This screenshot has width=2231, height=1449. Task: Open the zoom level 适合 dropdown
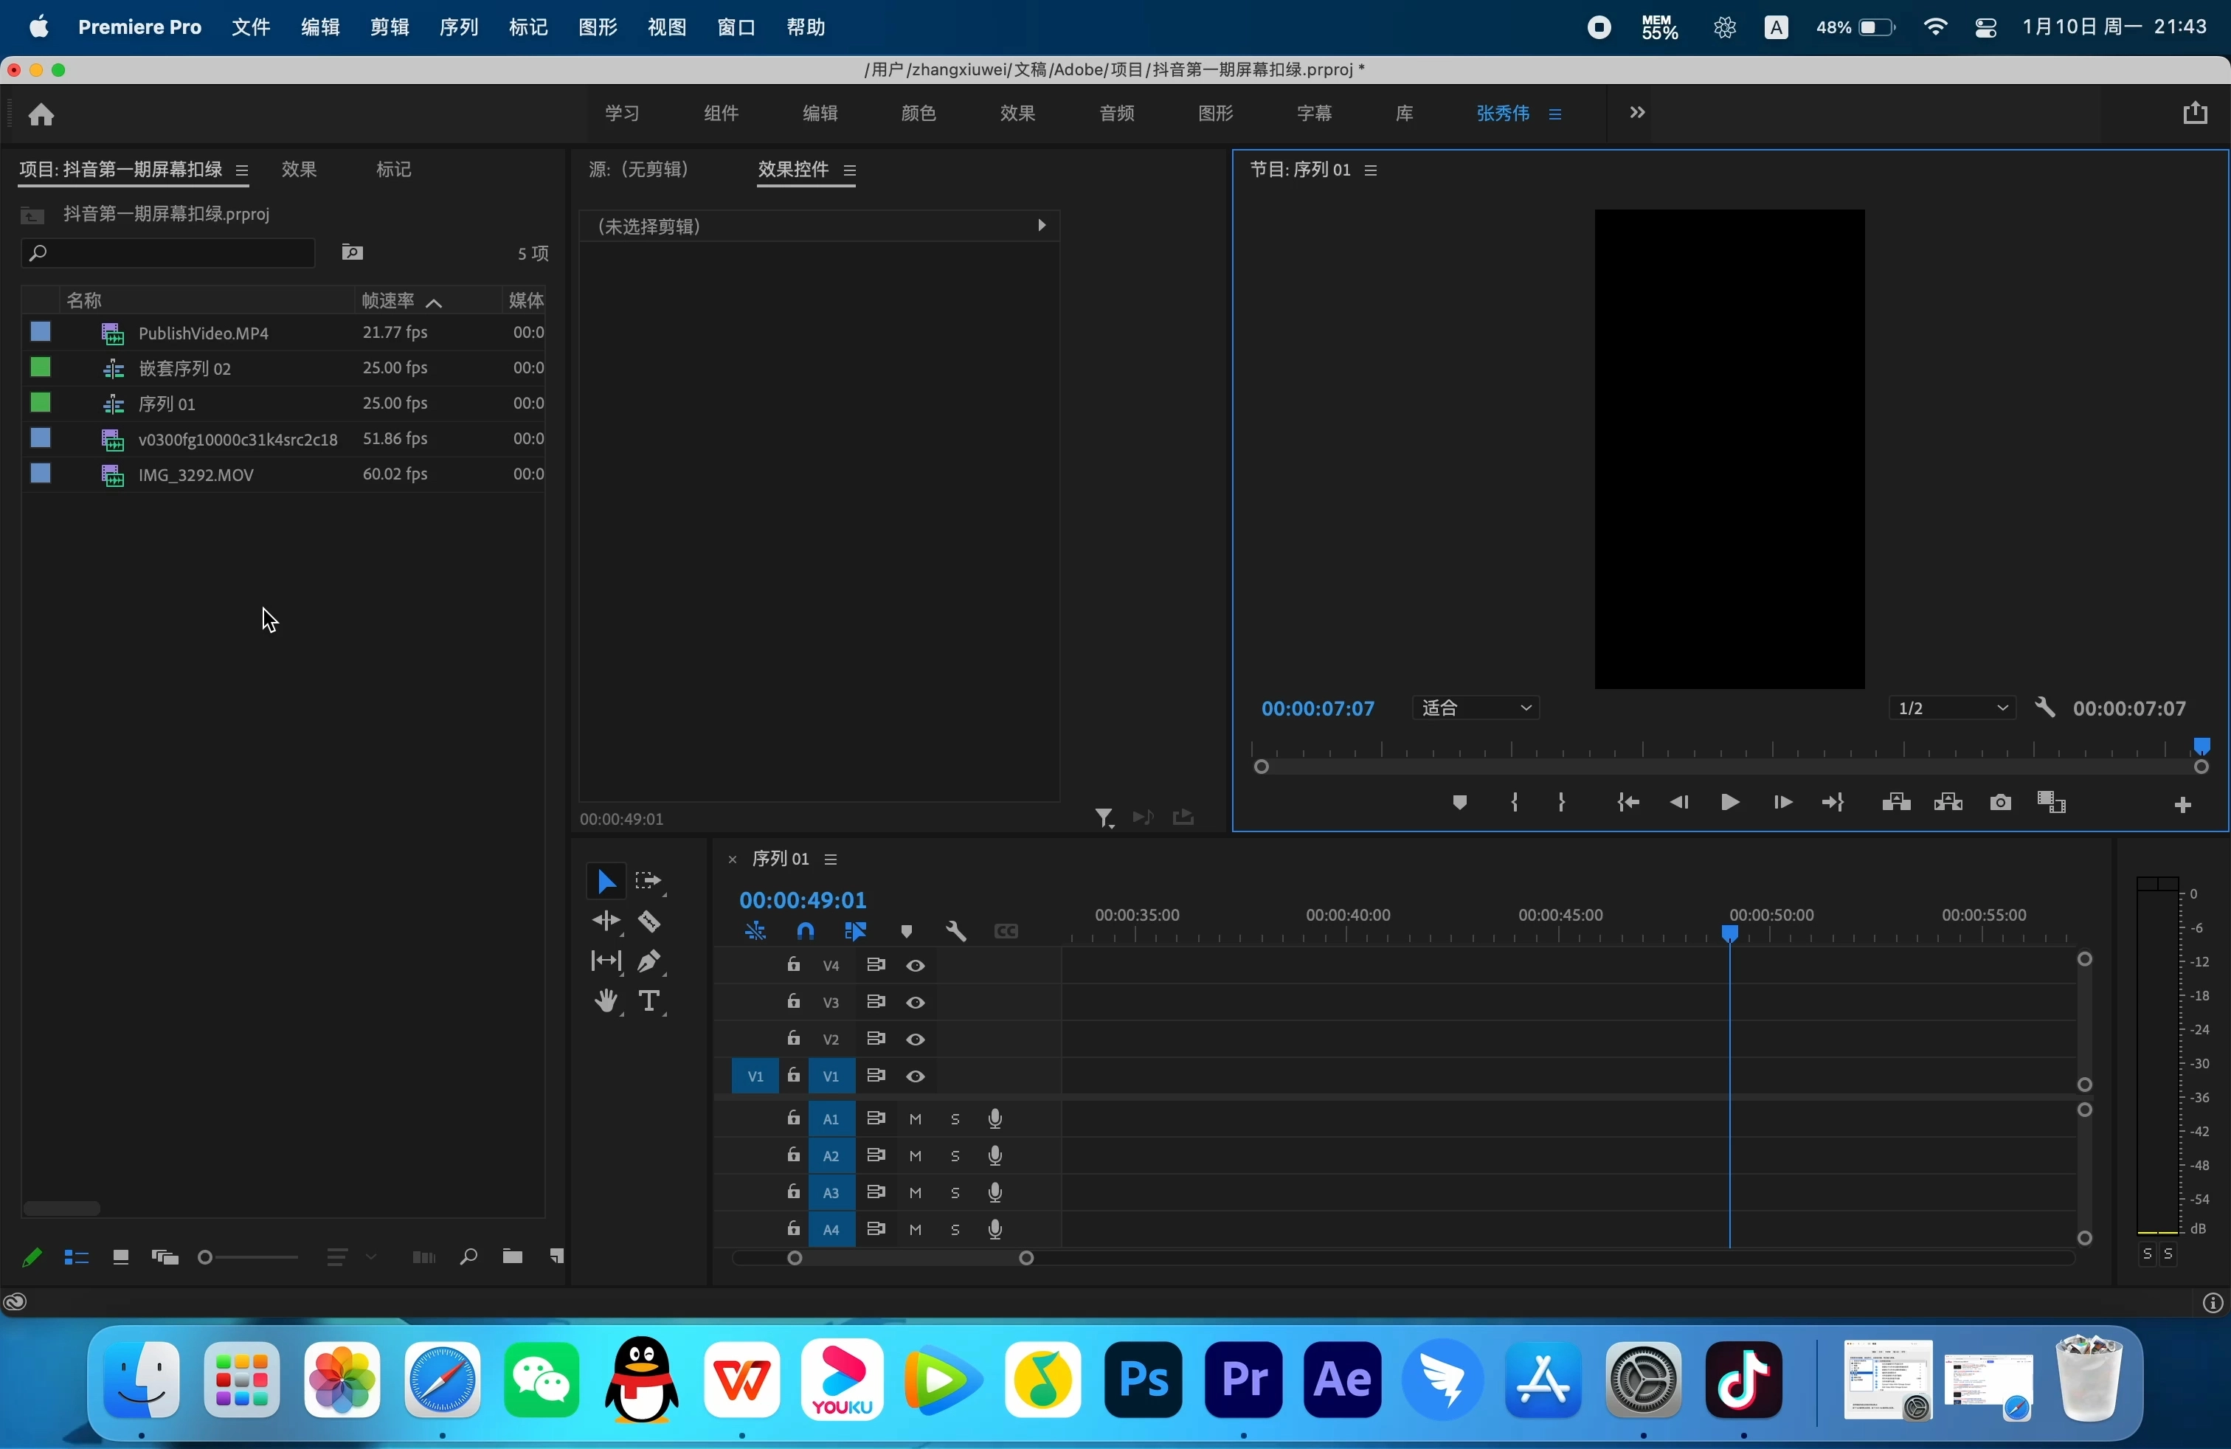[1476, 708]
